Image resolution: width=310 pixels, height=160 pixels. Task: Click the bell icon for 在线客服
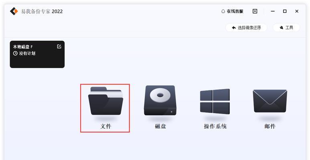223,12
